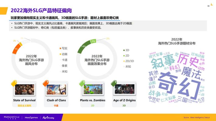Viewport: 216px width, 121px height.
Task: Click the yellow corner mark near page number
Action: 212,4
